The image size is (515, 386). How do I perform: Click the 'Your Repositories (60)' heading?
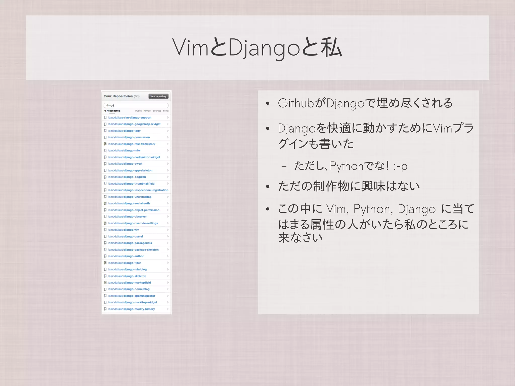[x=121, y=96]
